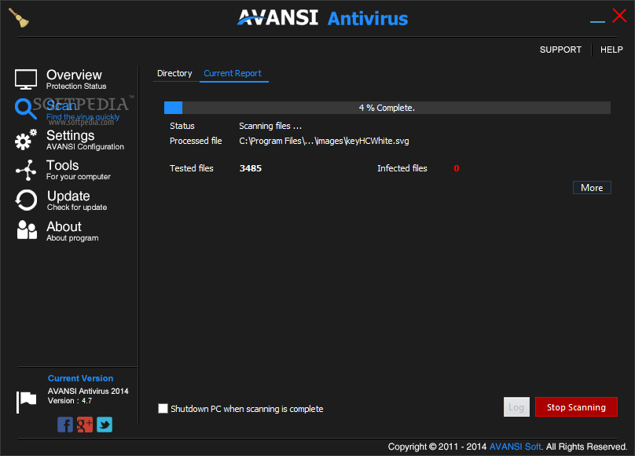635x456 pixels.
Task: Open Tools For your computer
Action: tap(78, 170)
